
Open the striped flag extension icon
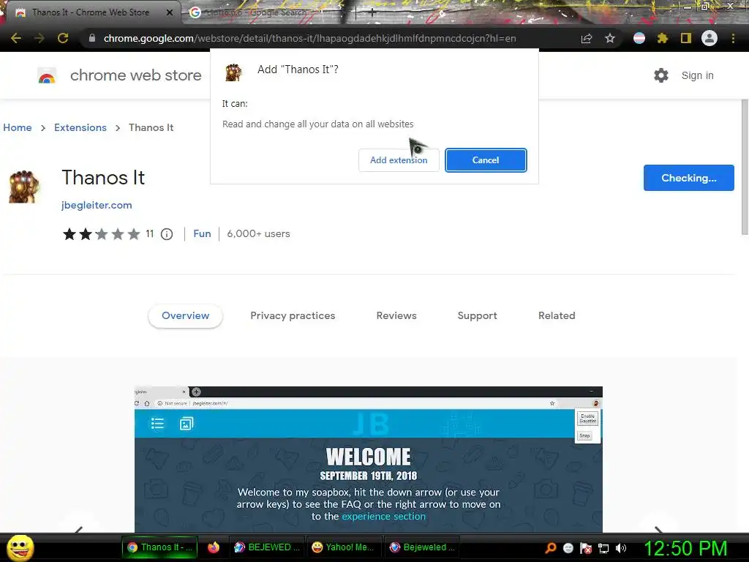click(x=639, y=38)
